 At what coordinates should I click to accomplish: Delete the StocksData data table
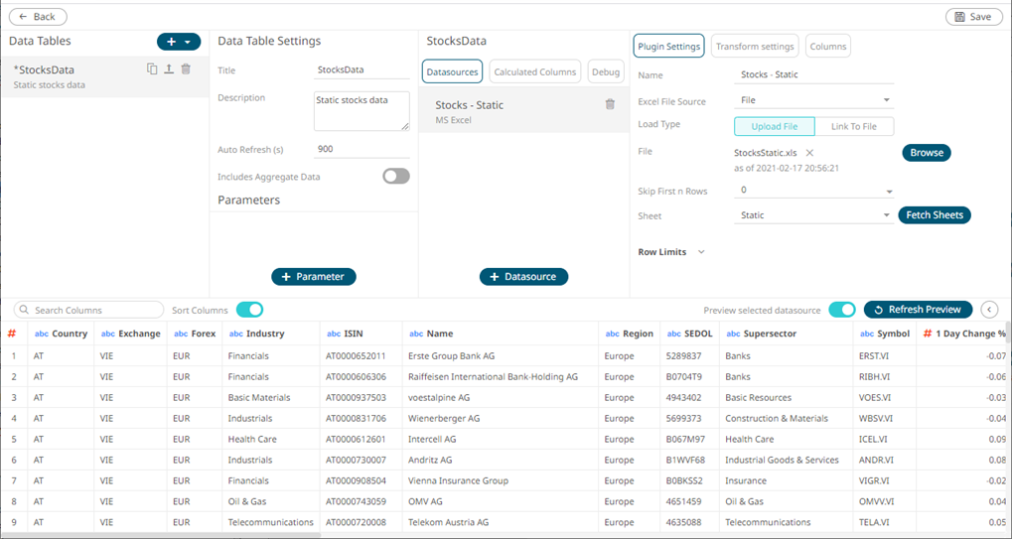click(x=186, y=69)
